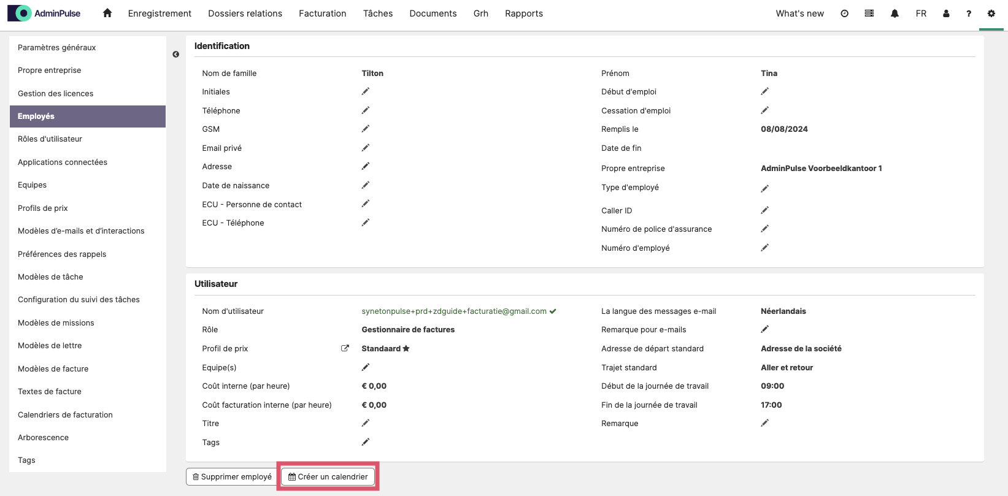Open Profils de prix in sidebar
The image size is (1008, 496).
pyautogui.click(x=88, y=208)
